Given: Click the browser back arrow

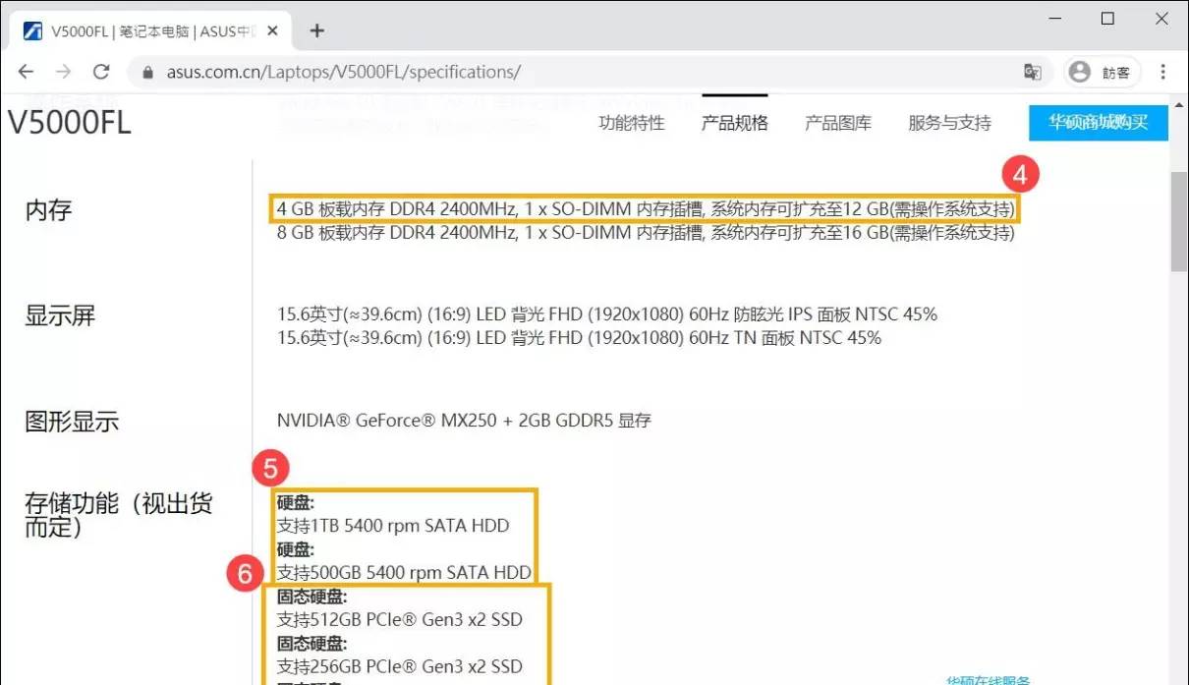Looking at the screenshot, I should [27, 72].
